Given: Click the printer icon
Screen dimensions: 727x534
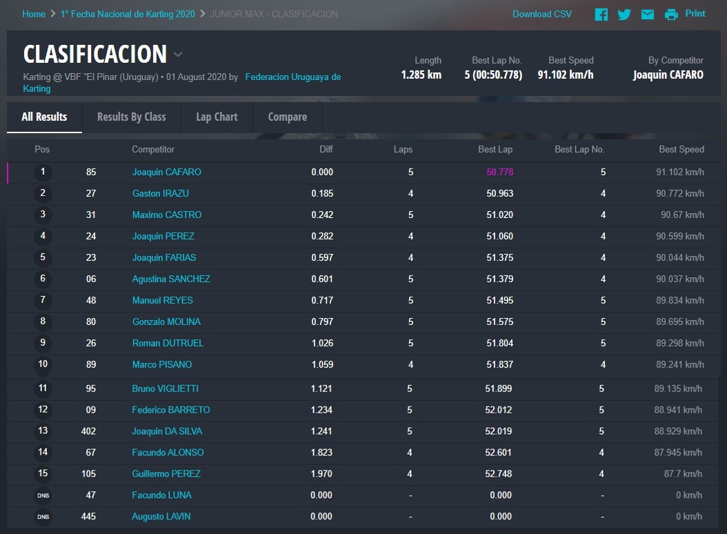Looking at the screenshot, I should coord(671,14).
